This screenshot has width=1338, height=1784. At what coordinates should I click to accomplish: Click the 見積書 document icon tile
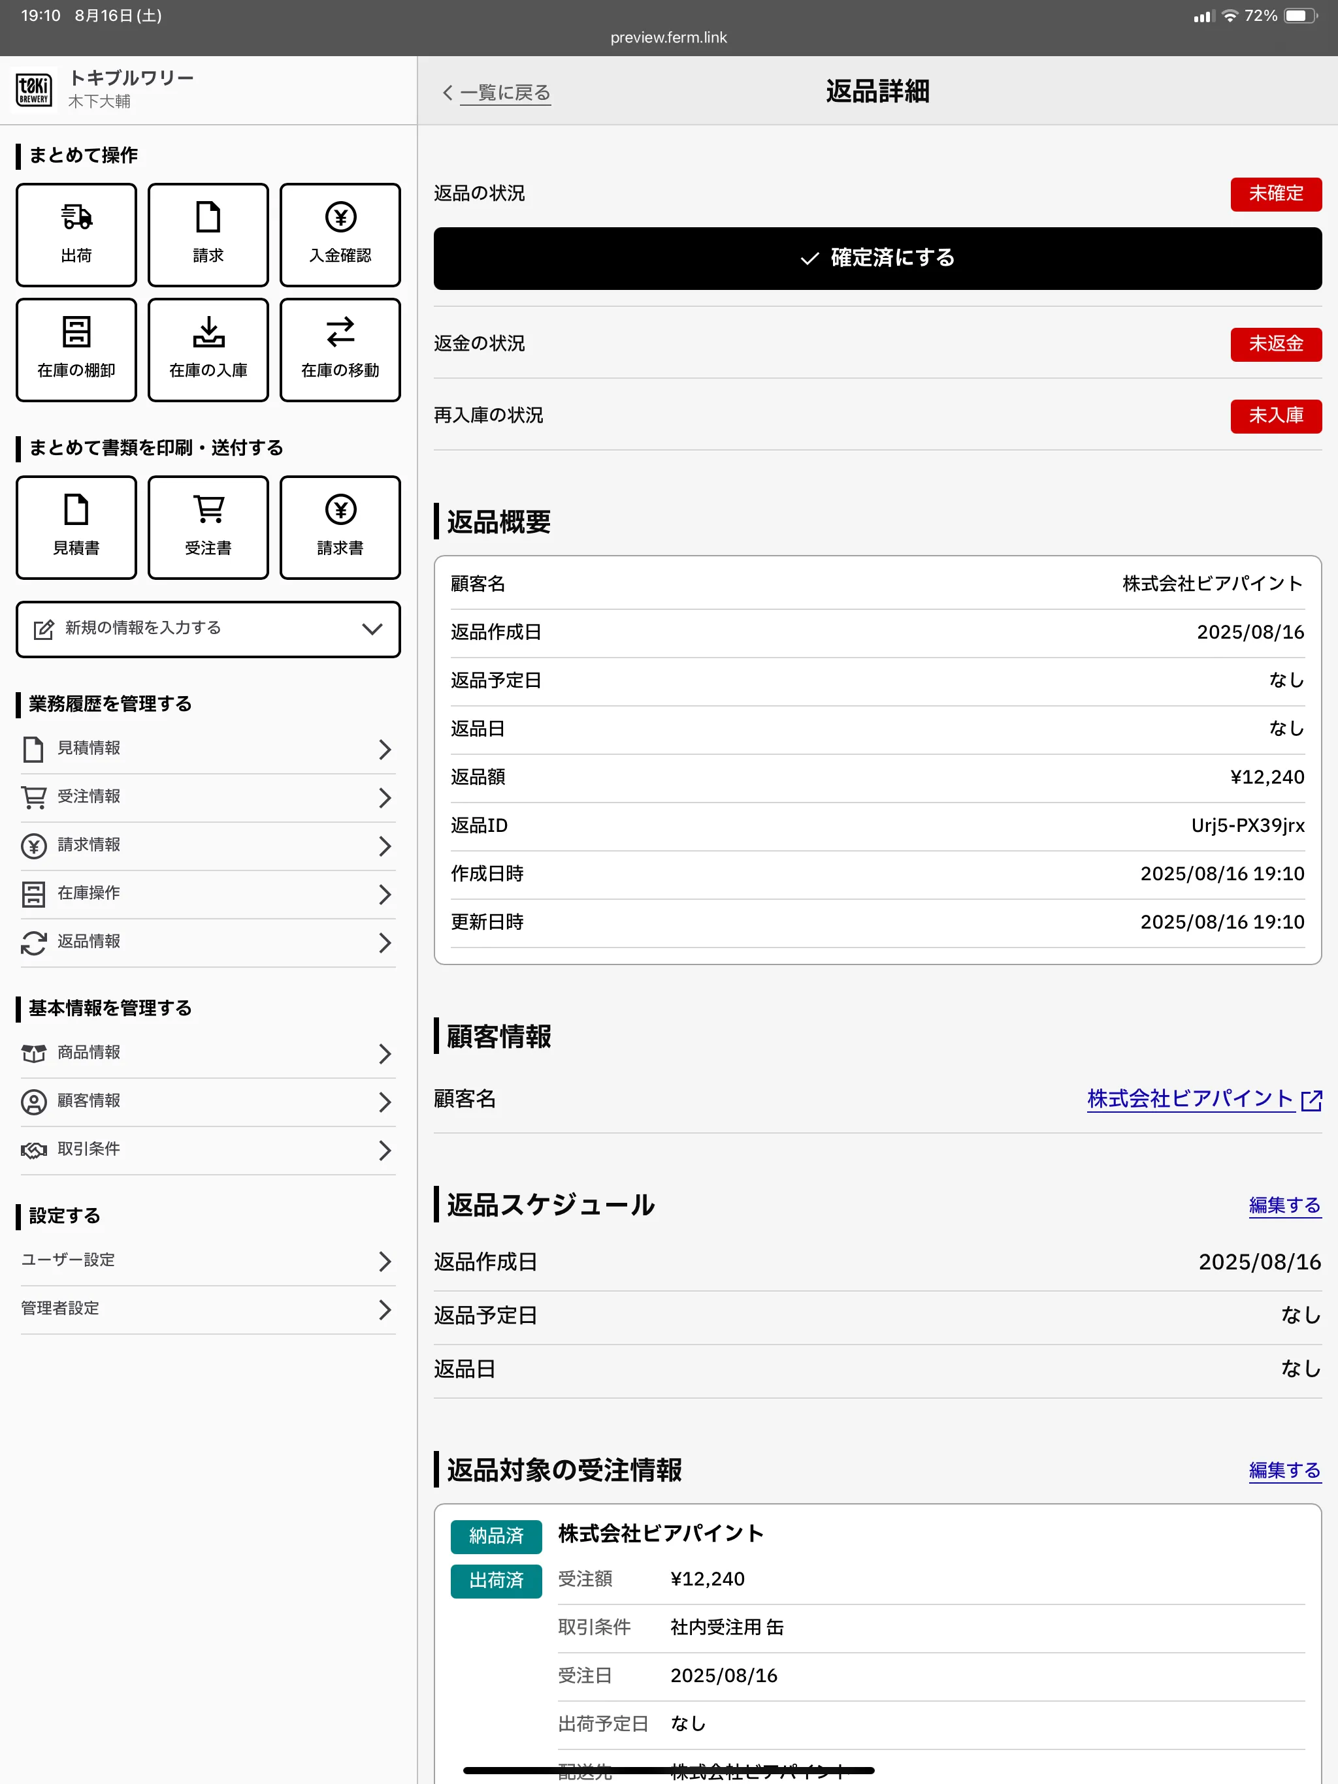click(76, 527)
